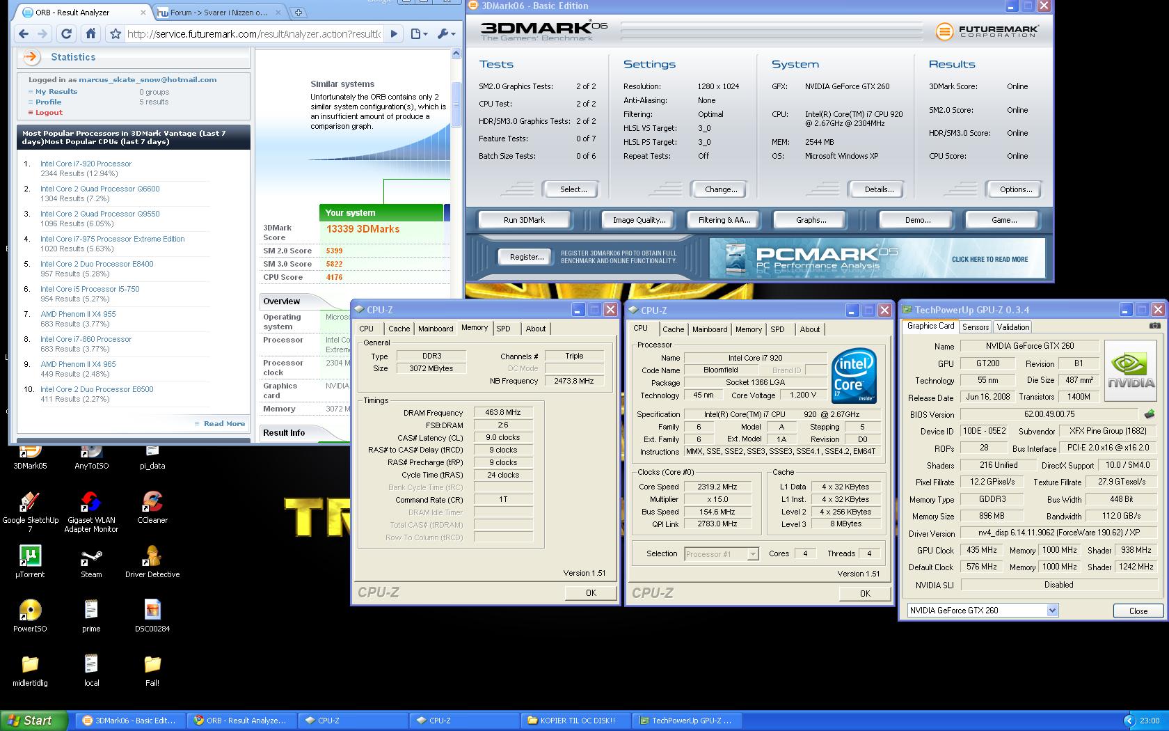The width and height of the screenshot is (1169, 731).
Task: Click the Go arrow beside the address bar
Action: [394, 33]
